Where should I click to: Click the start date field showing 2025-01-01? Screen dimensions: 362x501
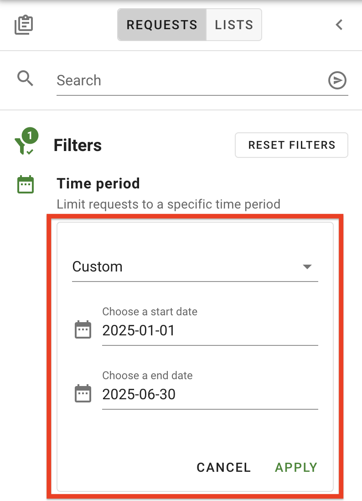click(182, 330)
